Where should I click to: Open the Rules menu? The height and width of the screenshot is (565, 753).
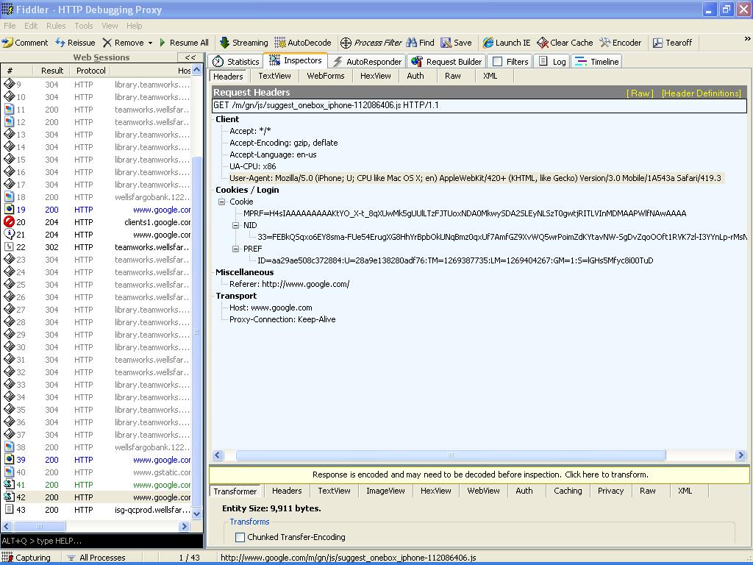click(56, 26)
